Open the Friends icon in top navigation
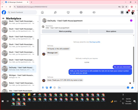 point(55,12)
